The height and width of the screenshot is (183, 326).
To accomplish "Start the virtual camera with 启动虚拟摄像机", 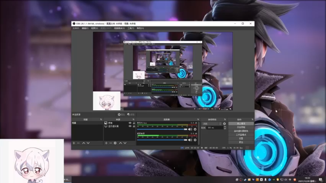I will tap(241, 131).
